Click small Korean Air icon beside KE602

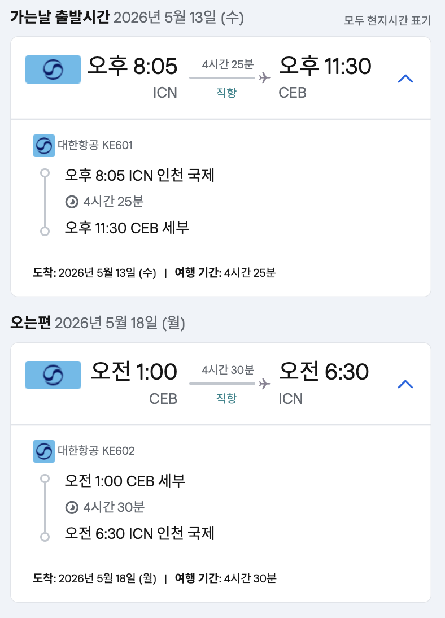pyautogui.click(x=44, y=451)
